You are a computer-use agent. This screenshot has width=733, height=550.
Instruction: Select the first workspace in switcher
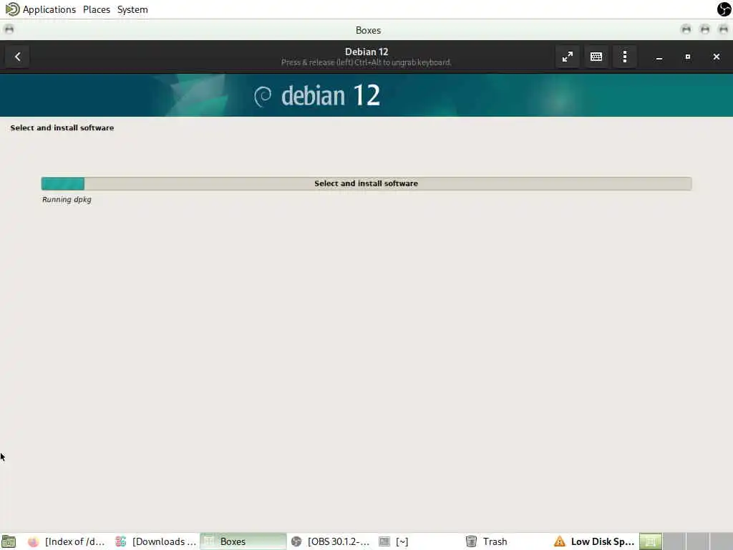(650, 541)
